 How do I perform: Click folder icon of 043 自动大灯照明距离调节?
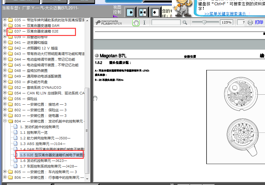[11, 54]
